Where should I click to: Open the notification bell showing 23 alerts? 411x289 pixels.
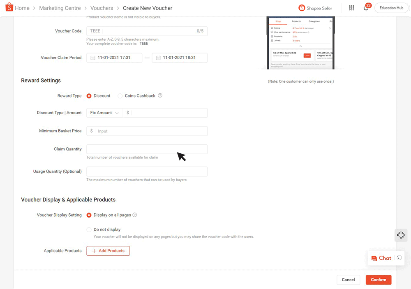coord(366,8)
